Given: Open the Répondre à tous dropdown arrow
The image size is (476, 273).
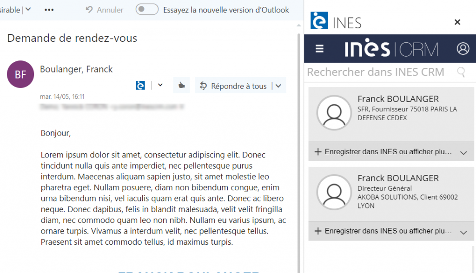Looking at the screenshot, I should [x=278, y=85].
